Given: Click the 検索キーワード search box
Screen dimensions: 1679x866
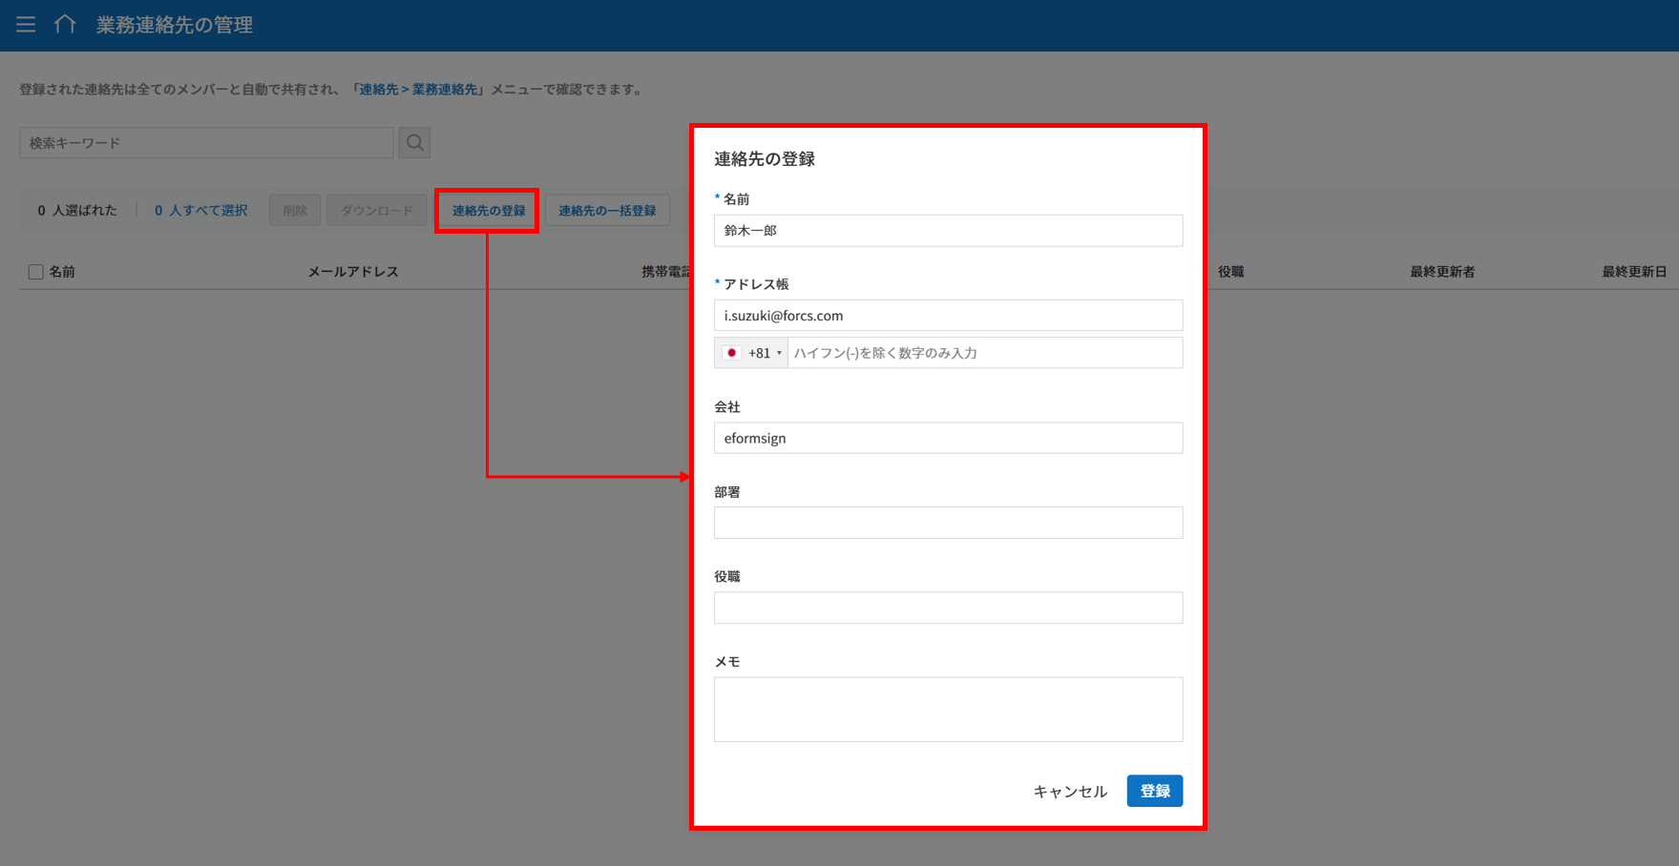Looking at the screenshot, I should pos(206,143).
